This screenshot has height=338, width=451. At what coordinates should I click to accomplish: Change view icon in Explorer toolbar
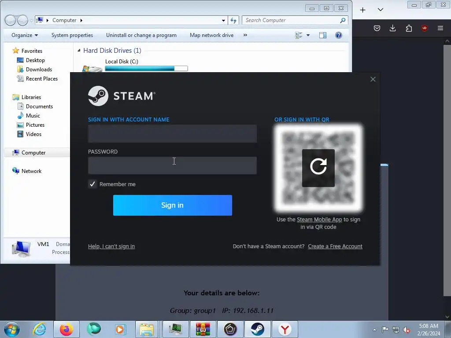coord(299,35)
